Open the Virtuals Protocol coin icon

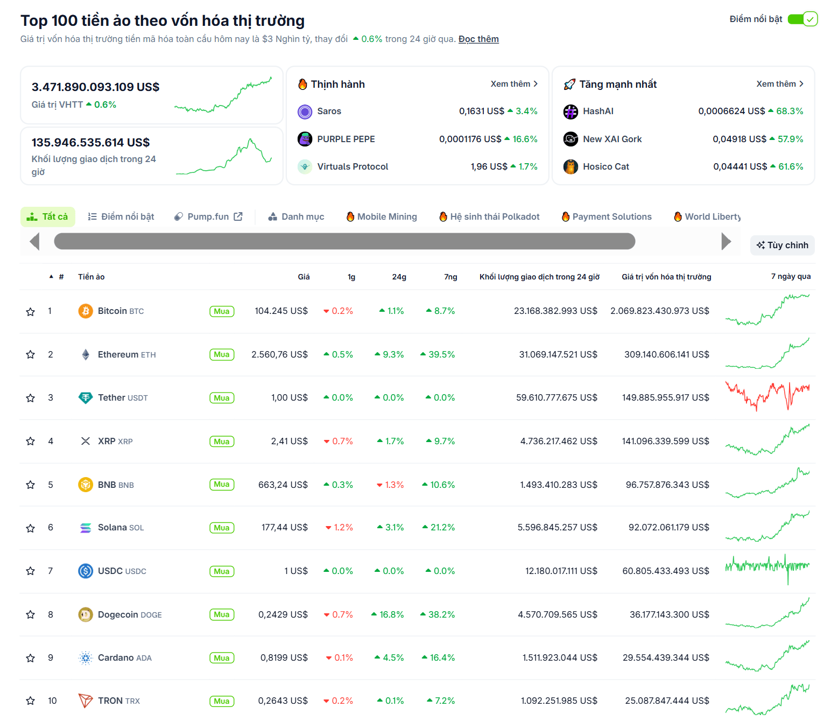305,167
